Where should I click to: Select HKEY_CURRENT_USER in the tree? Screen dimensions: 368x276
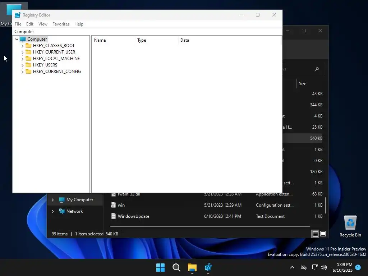(x=54, y=52)
